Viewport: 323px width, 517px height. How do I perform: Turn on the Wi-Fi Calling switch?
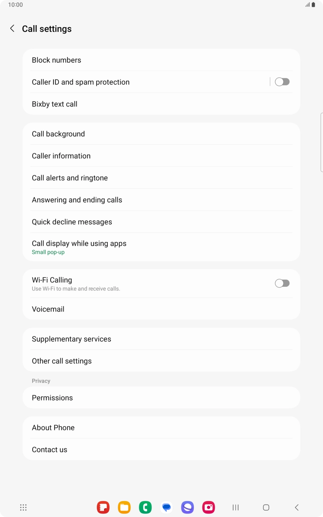click(x=282, y=283)
